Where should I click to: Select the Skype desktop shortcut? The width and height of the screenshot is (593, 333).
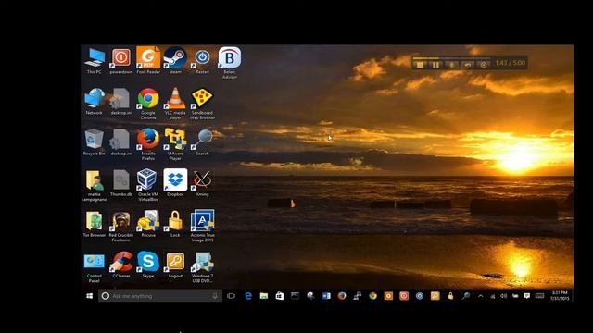point(148,265)
